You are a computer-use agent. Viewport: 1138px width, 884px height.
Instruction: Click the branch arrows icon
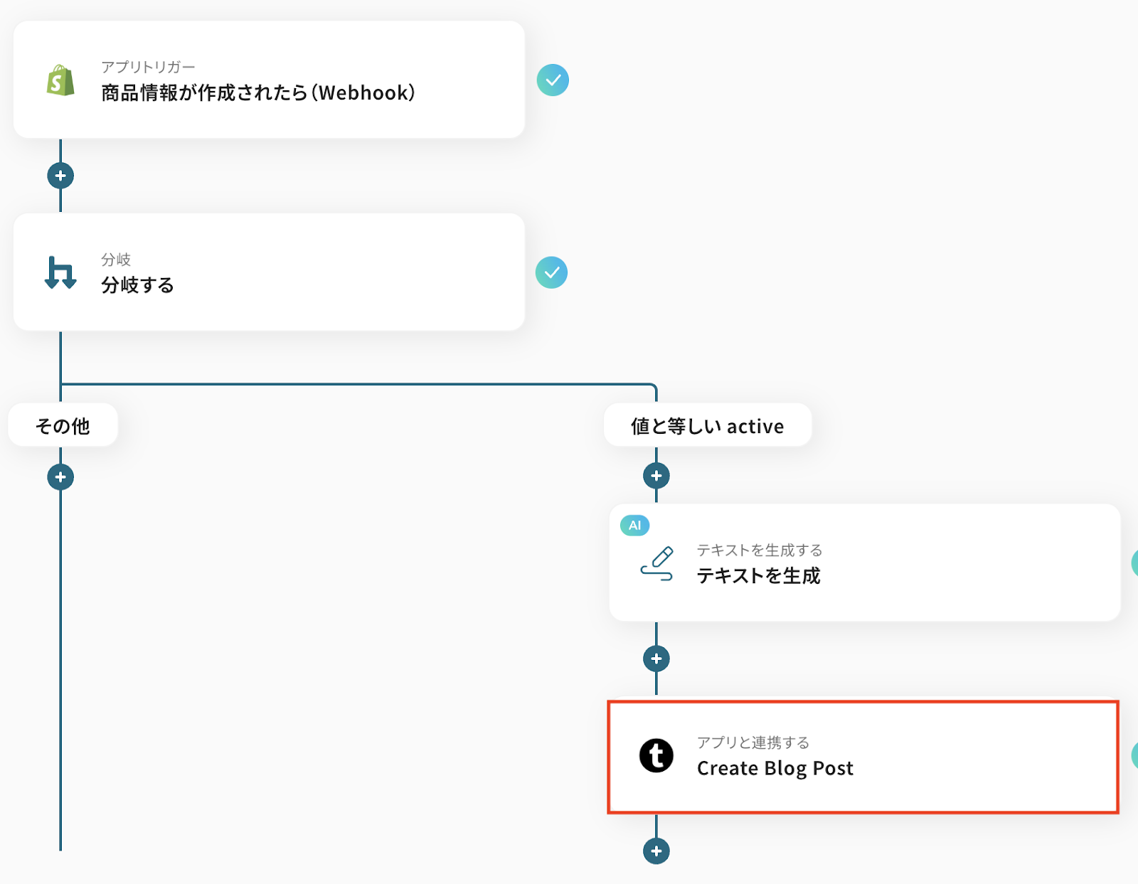pos(60,273)
